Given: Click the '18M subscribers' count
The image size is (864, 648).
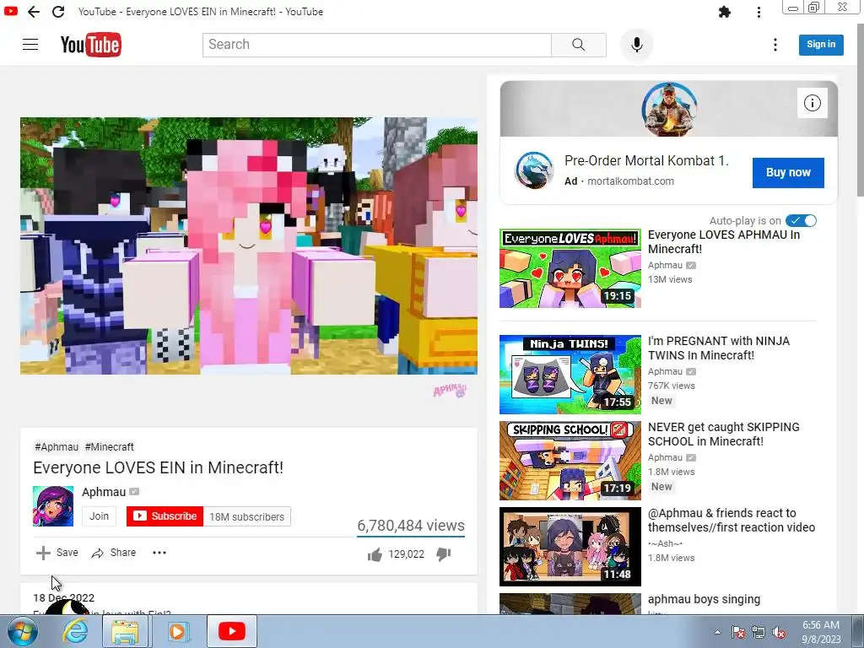Looking at the screenshot, I should tap(247, 517).
